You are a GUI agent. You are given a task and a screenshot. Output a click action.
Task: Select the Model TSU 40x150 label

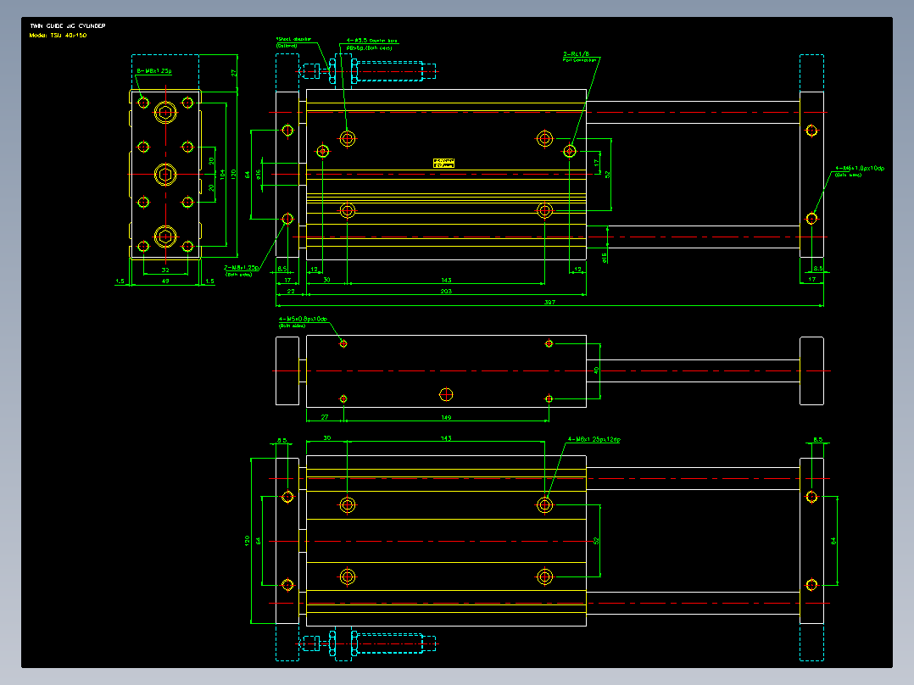[x=58, y=36]
